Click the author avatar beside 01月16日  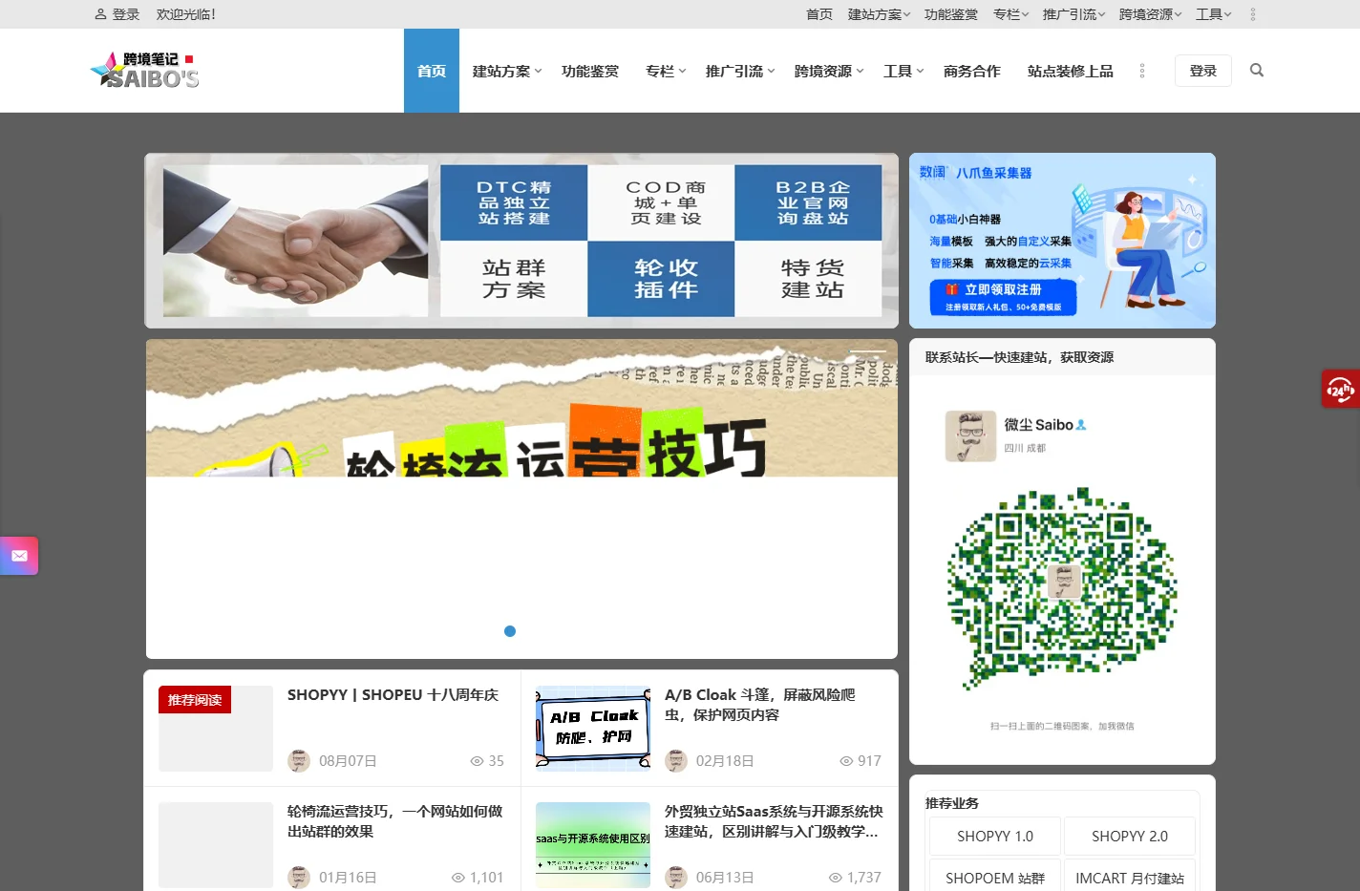[x=299, y=878]
